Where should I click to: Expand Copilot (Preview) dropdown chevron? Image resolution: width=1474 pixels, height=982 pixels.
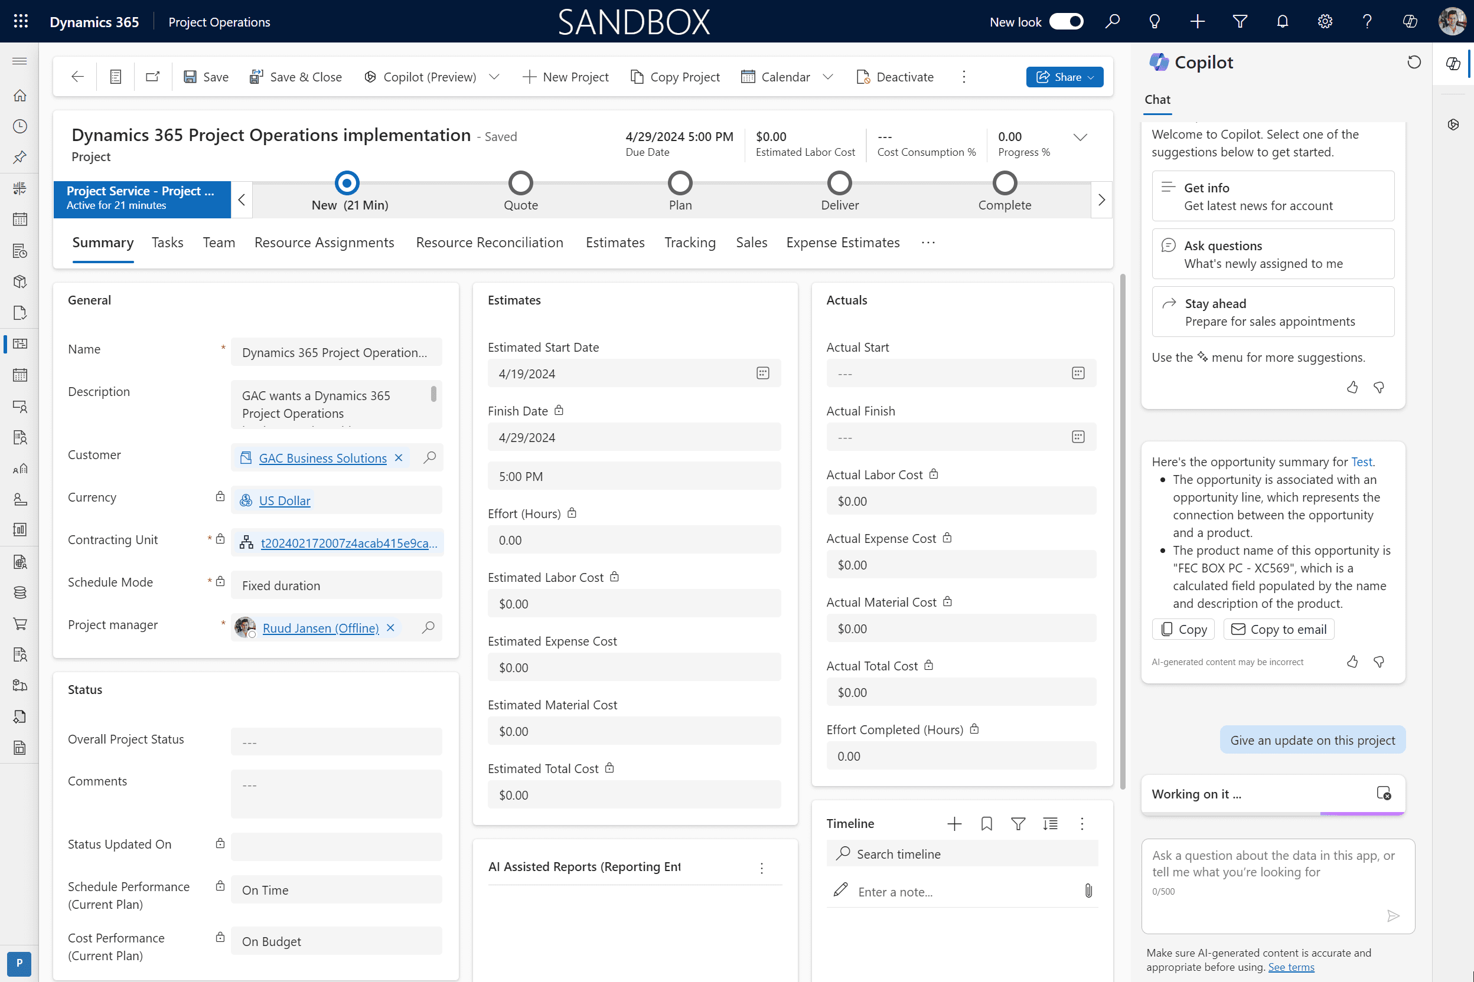click(x=494, y=76)
